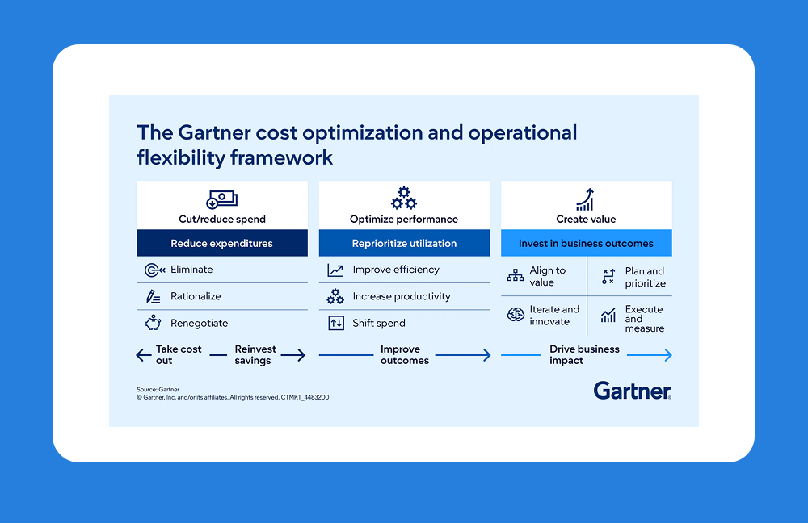
Task: Click the Reinvest savings label
Action: tap(255, 354)
